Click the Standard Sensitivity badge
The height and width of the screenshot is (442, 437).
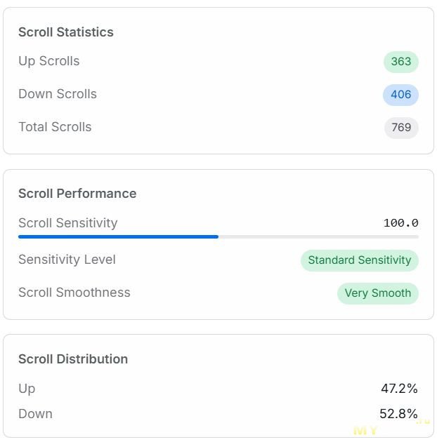coord(359,260)
